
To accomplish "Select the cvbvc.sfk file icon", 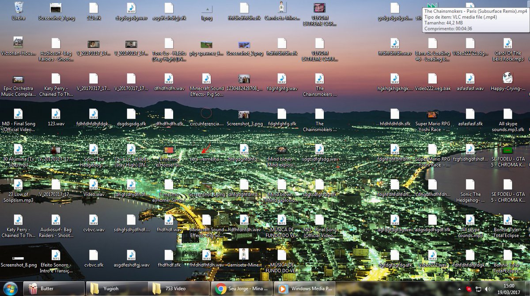I will (x=93, y=258).
